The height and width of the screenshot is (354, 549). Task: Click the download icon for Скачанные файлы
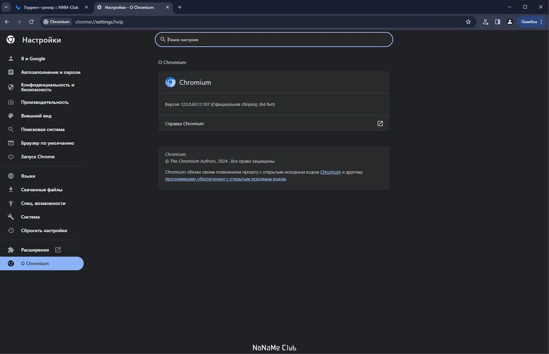click(x=11, y=190)
